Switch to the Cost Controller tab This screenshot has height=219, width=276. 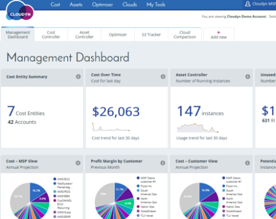pos(51,35)
